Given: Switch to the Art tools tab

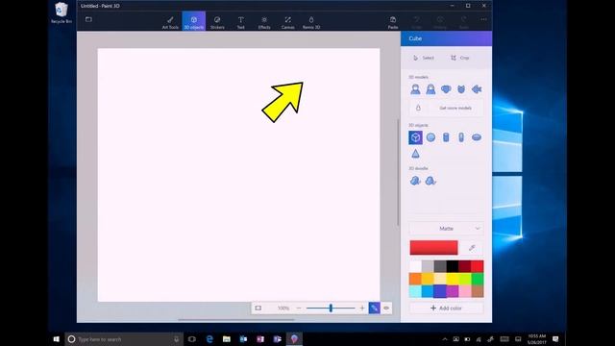Looking at the screenshot, I should click(x=170, y=22).
